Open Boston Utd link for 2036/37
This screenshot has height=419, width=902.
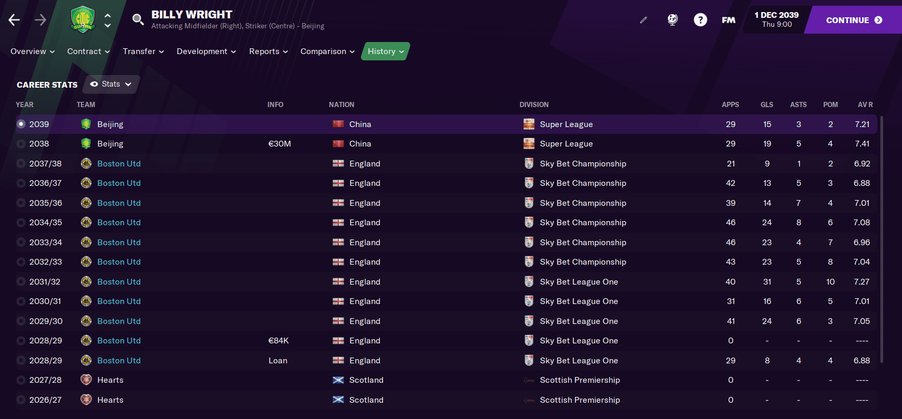click(x=119, y=183)
